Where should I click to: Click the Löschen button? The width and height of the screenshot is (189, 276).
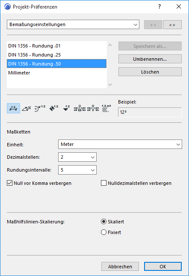coord(150,72)
